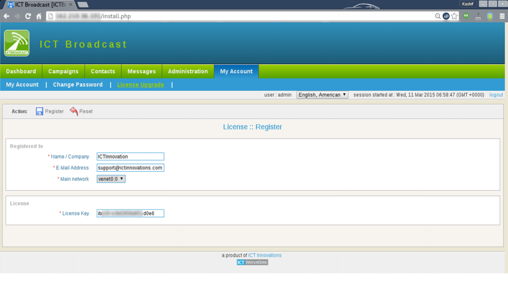The width and height of the screenshot is (508, 286).
Task: Focus the E-Mail Address input field
Action: 130,168
